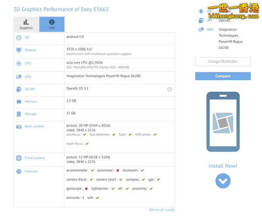Click the barometer red cross indicator
This screenshot has height=218, width=262.
tap(118, 171)
